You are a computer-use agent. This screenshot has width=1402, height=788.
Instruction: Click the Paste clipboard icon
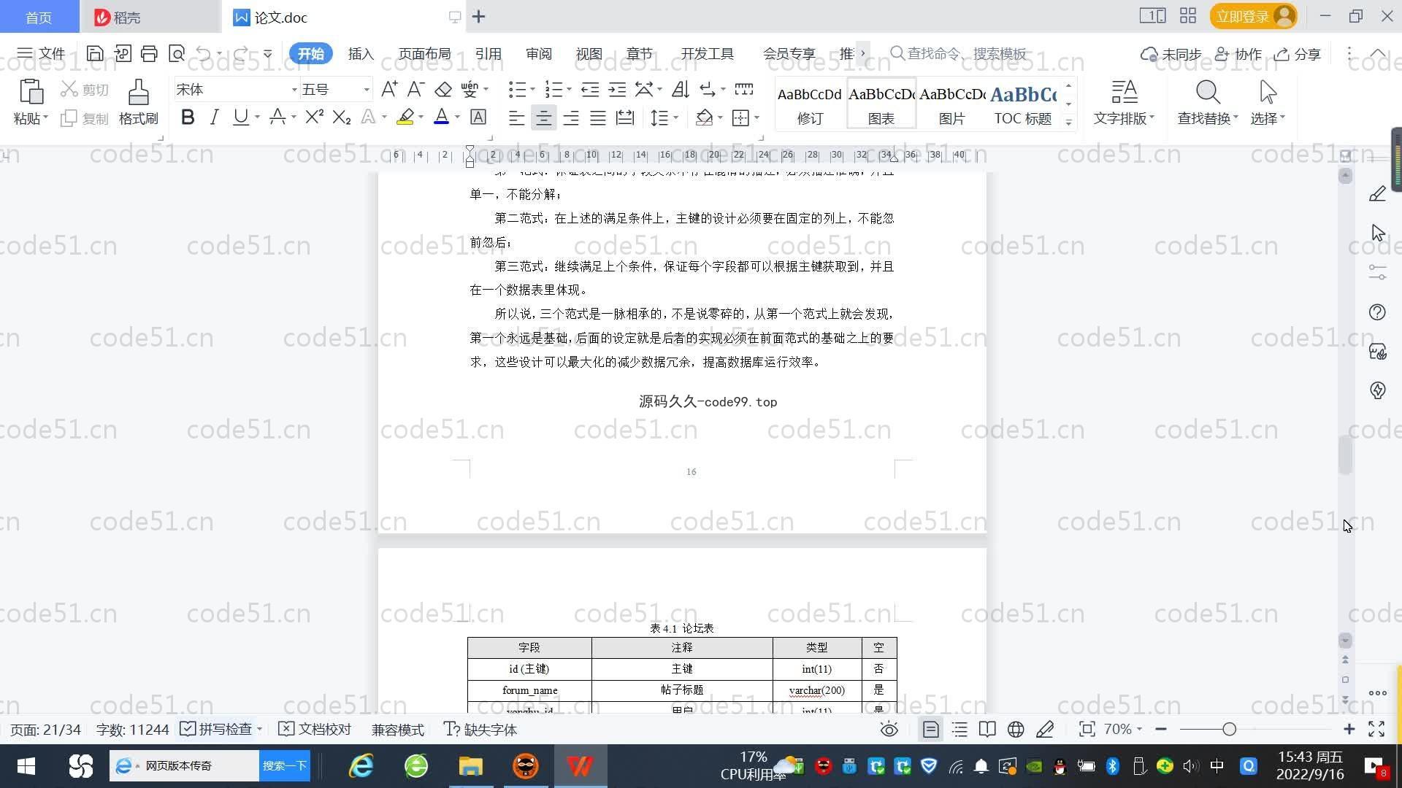pyautogui.click(x=31, y=93)
